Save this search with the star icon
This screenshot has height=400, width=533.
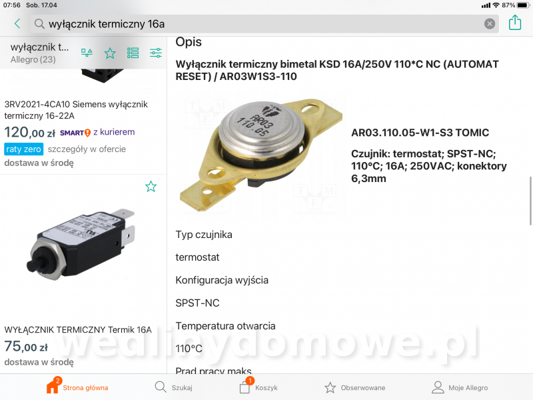click(110, 53)
